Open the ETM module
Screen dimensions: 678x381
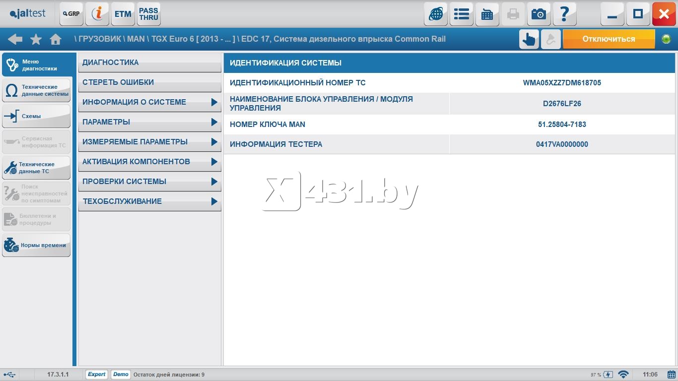123,14
